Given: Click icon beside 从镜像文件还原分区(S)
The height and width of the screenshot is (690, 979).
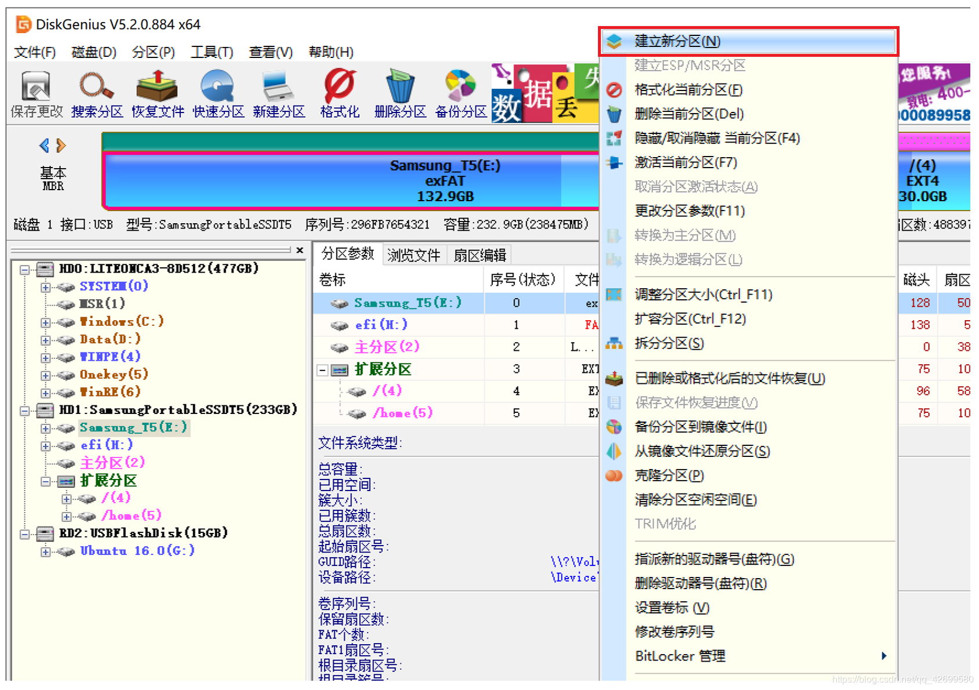Looking at the screenshot, I should (x=614, y=451).
